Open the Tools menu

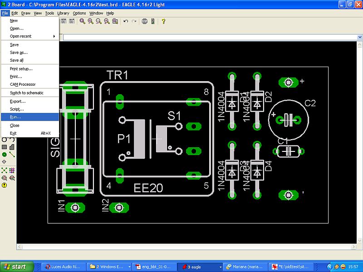(49, 13)
